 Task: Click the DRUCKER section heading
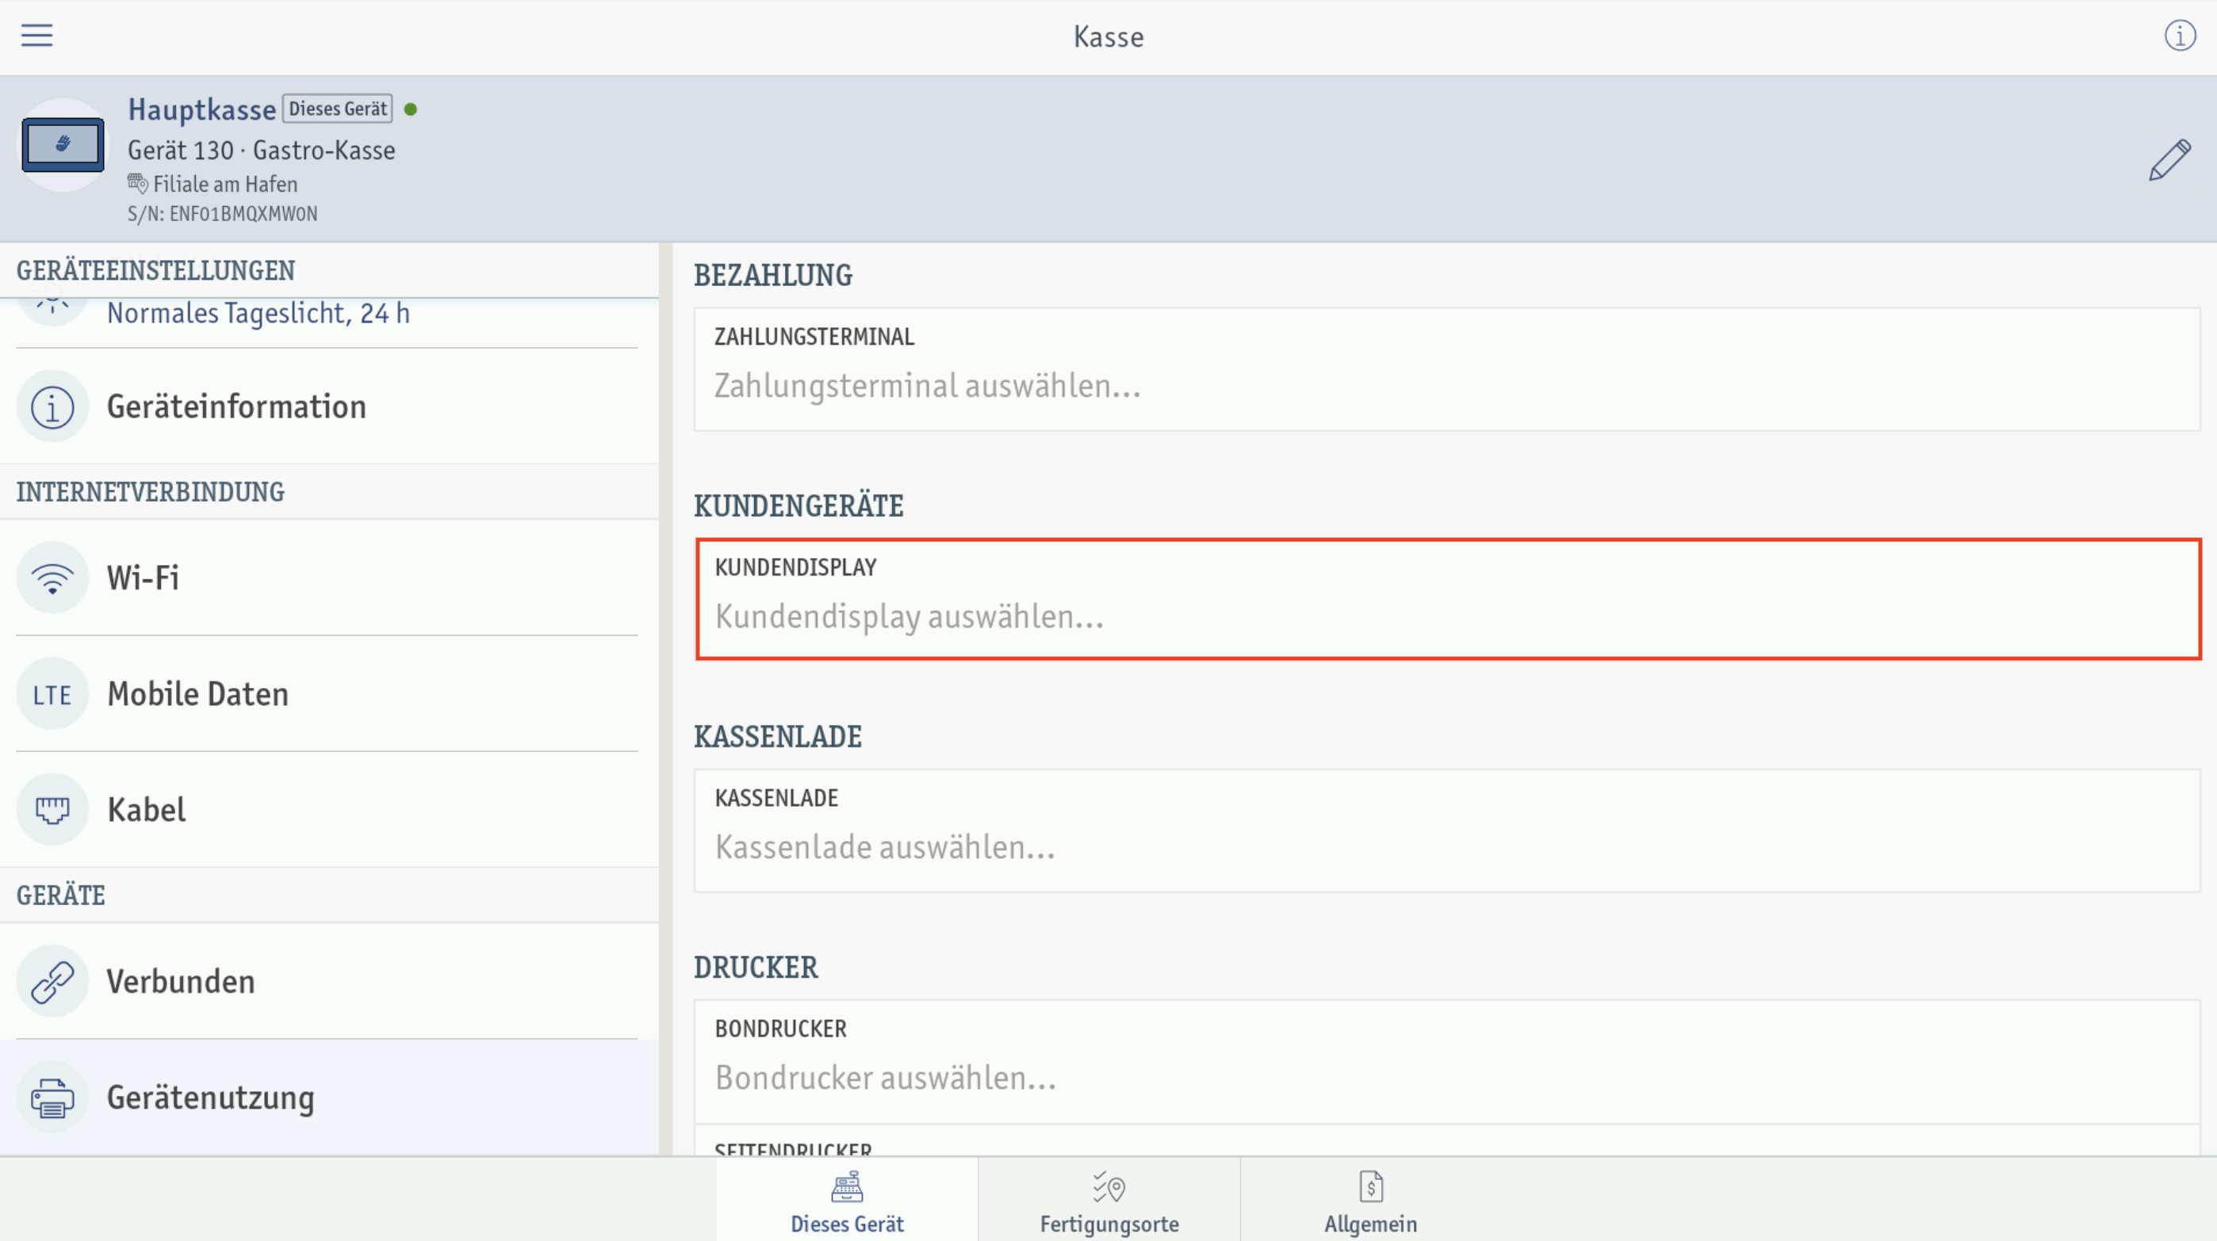[756, 968]
